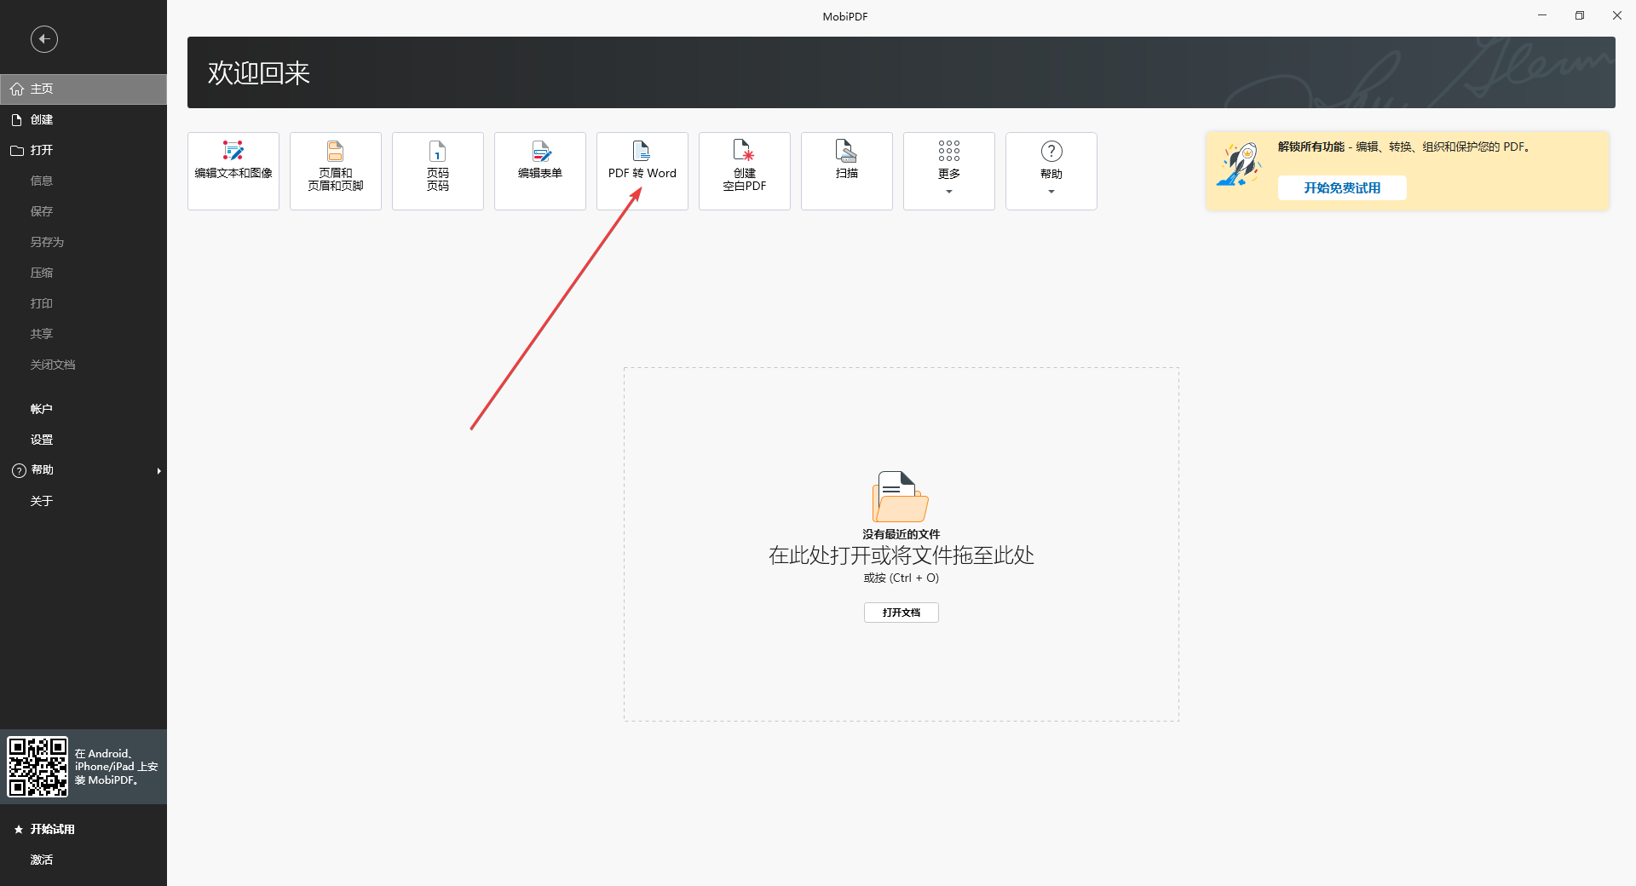The width and height of the screenshot is (1636, 886).
Task: Click the MobiPDF QR code image
Action: (x=37, y=767)
